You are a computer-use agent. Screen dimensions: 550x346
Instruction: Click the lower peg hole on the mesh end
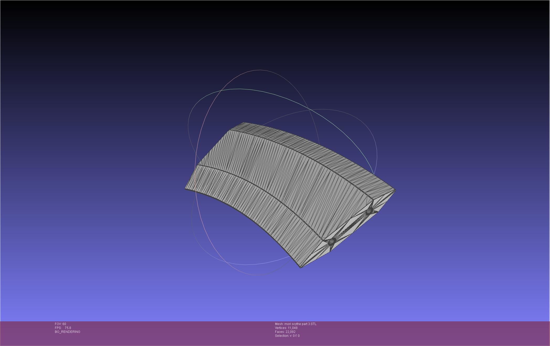[331, 242]
